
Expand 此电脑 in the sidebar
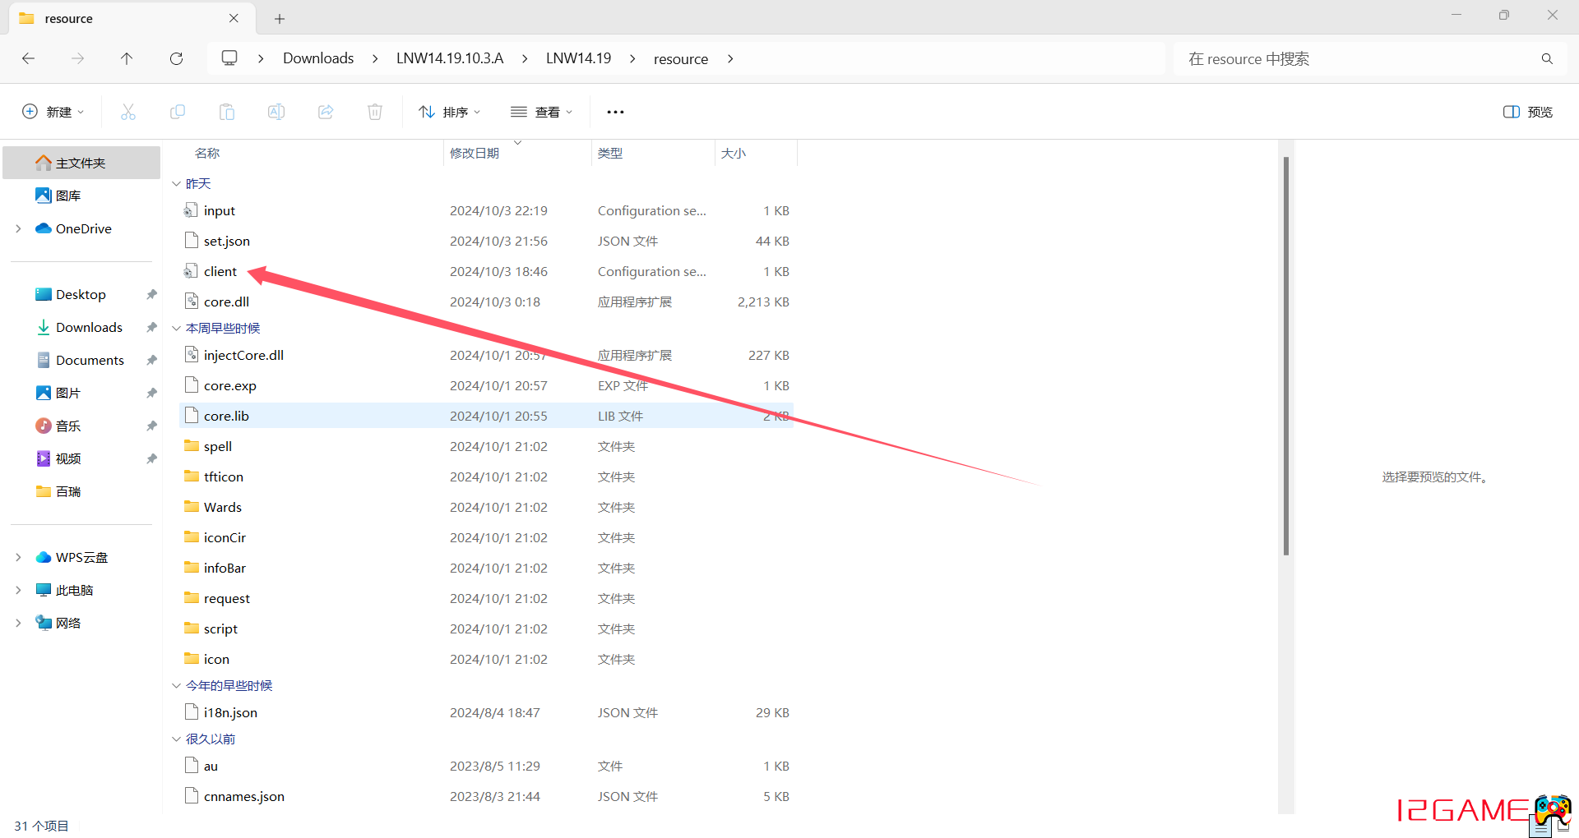(x=18, y=590)
